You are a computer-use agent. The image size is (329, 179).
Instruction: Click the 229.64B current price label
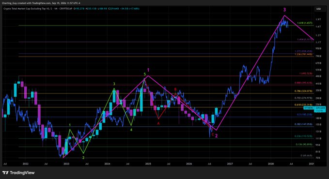click(x=320, y=108)
